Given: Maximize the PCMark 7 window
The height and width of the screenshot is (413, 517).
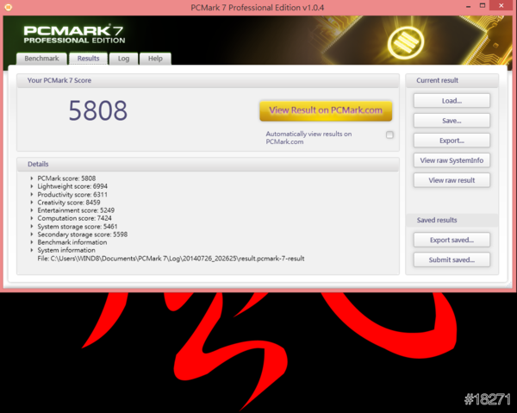Looking at the screenshot, I should [x=482, y=6].
